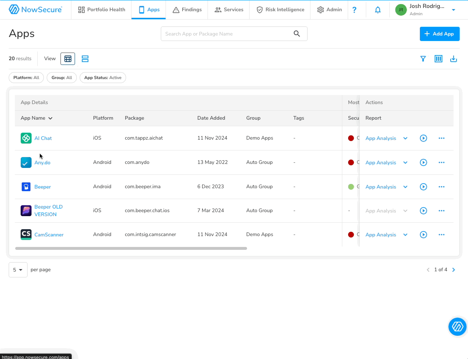Open the App Status: Active chip
Image resolution: width=468 pixels, height=359 pixels.
(103, 78)
